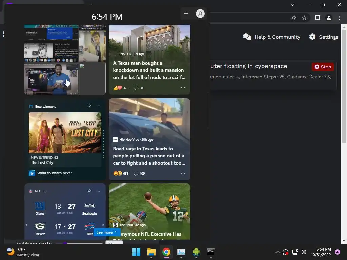This screenshot has height=260, width=347.
Task: Toggle the Chrome side panel icon
Action: click(318, 18)
